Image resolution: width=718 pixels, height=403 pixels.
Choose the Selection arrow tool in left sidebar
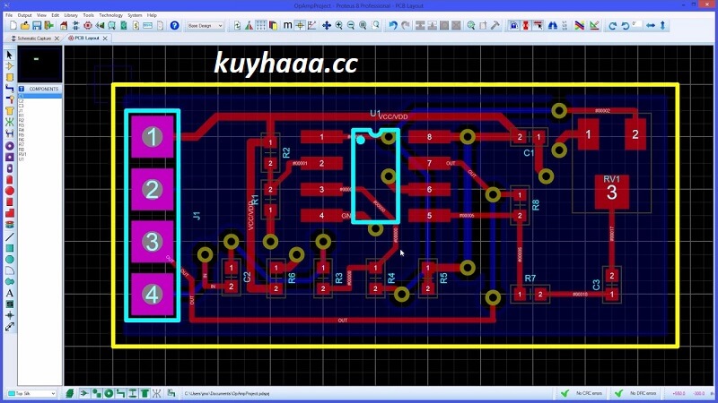[10, 55]
